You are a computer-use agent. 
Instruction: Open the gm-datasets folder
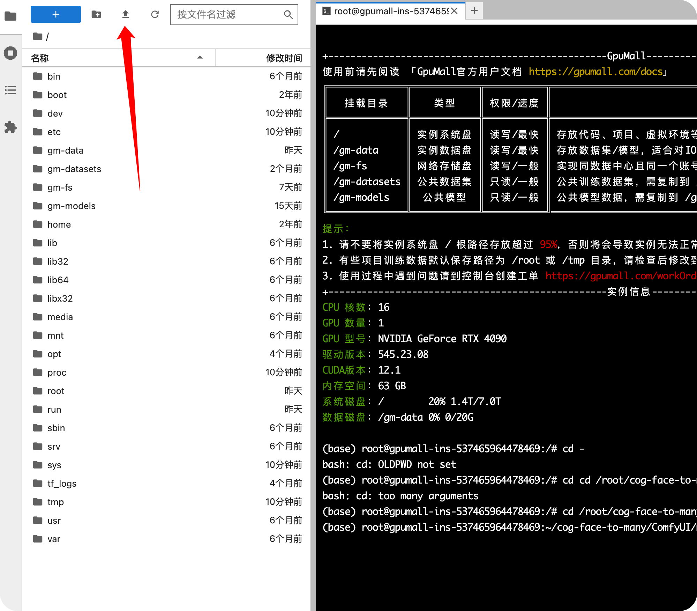click(x=166, y=169)
